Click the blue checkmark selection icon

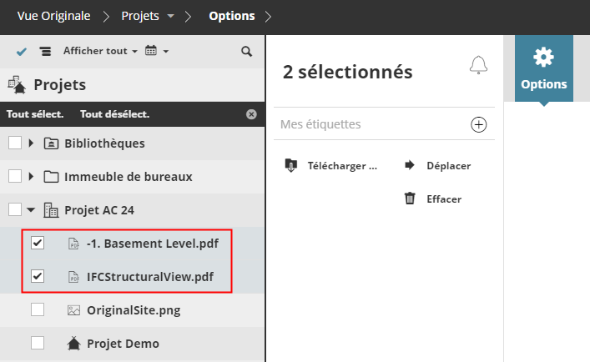(x=22, y=52)
